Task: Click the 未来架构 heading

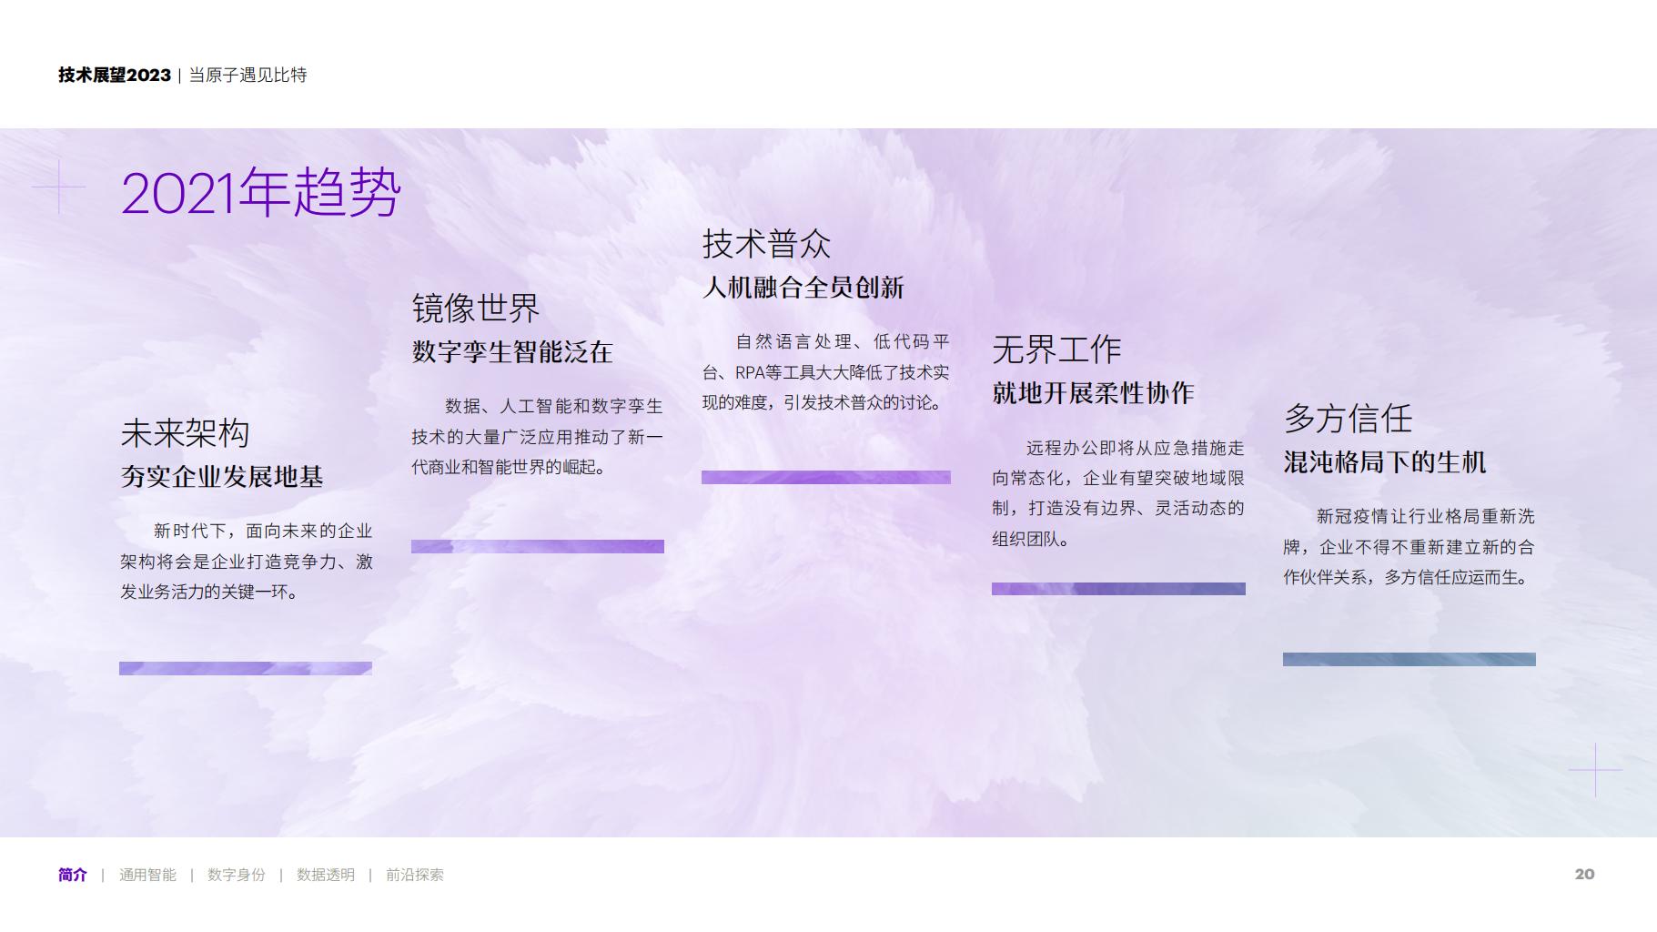Action: (185, 433)
